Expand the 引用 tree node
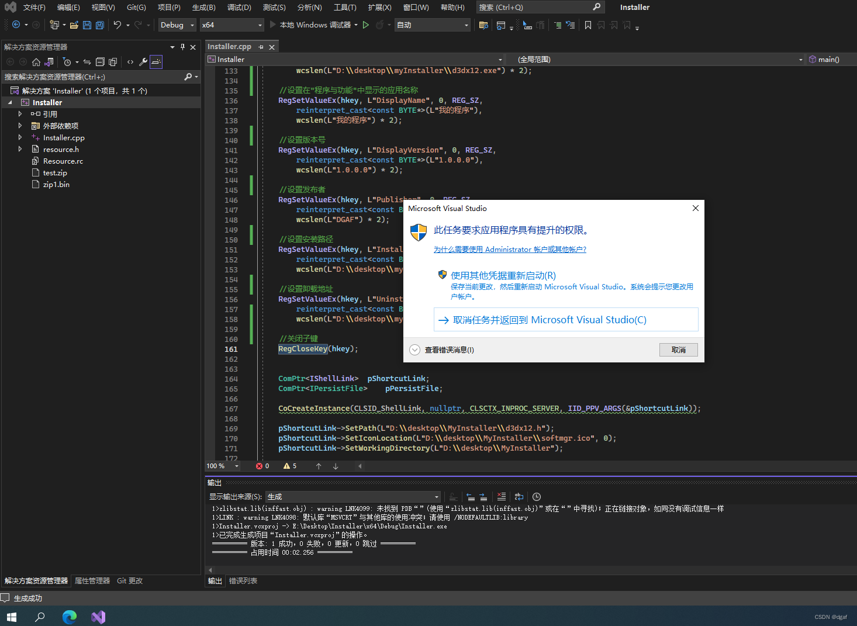The width and height of the screenshot is (857, 626). pyautogui.click(x=20, y=114)
